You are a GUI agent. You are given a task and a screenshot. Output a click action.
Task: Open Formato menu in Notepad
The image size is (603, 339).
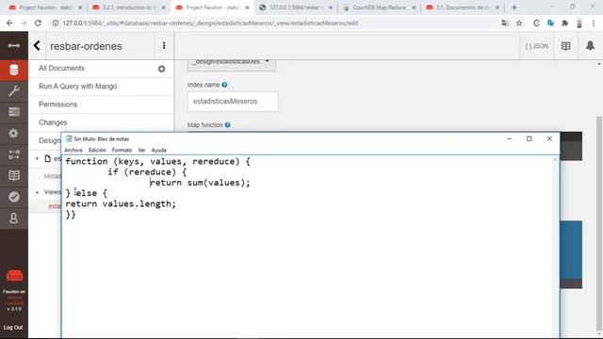[122, 150]
